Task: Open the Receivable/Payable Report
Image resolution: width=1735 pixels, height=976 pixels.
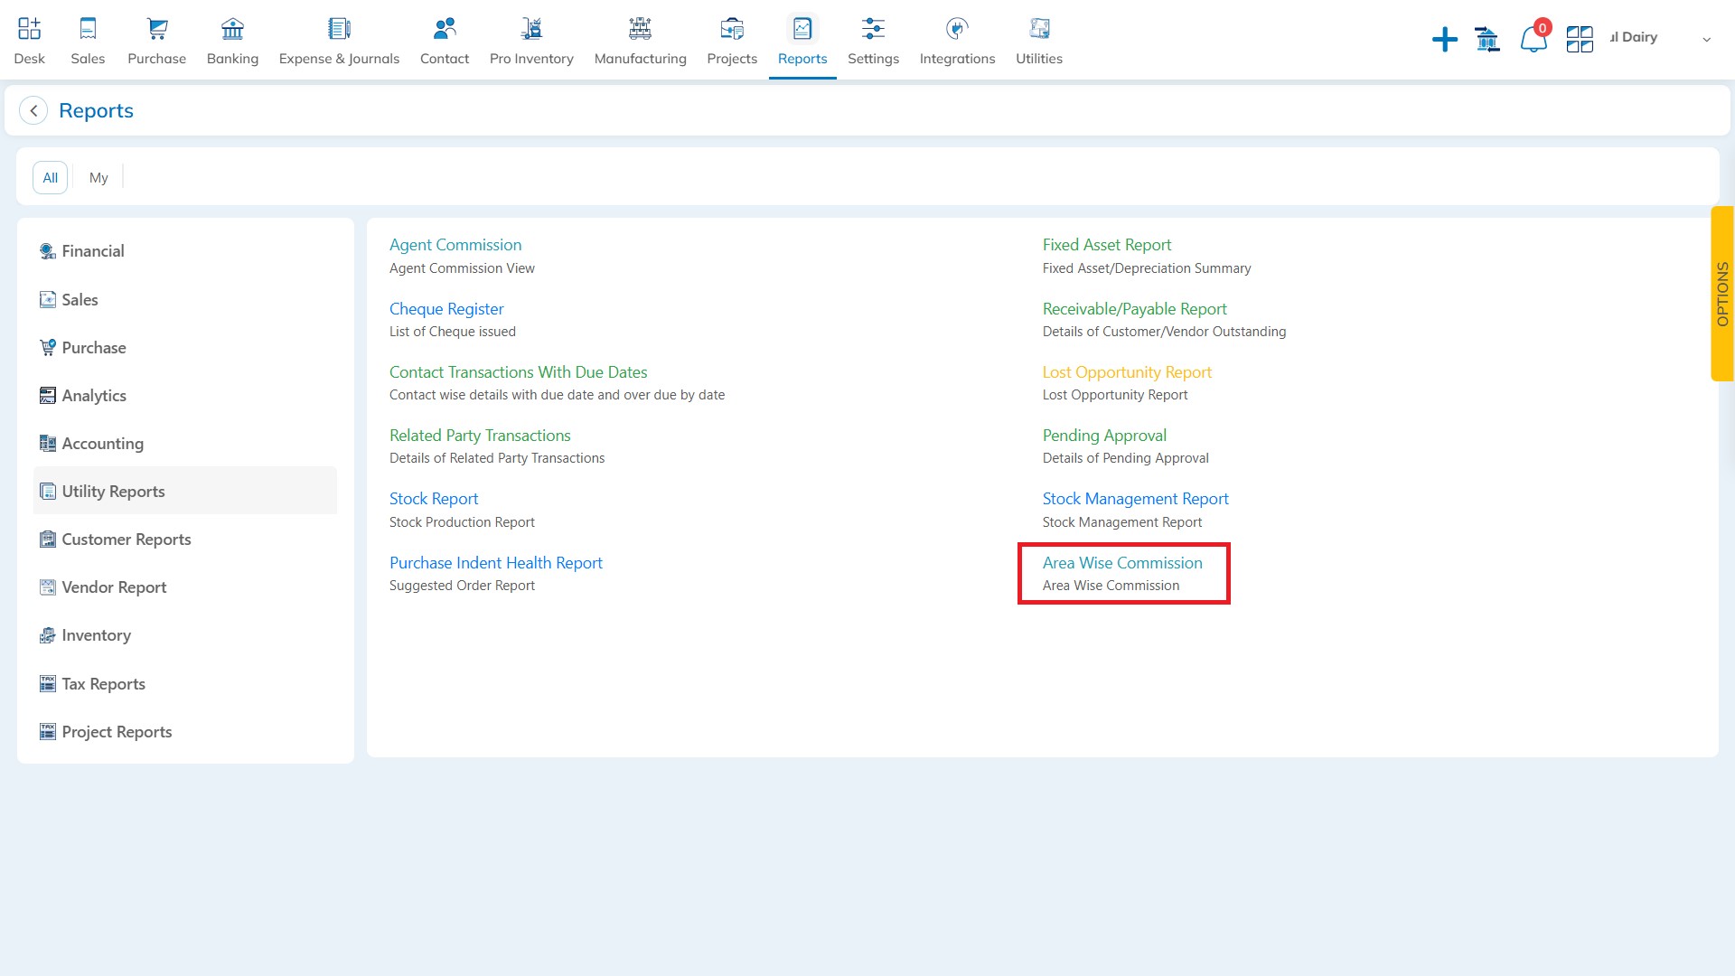Action: 1135,309
